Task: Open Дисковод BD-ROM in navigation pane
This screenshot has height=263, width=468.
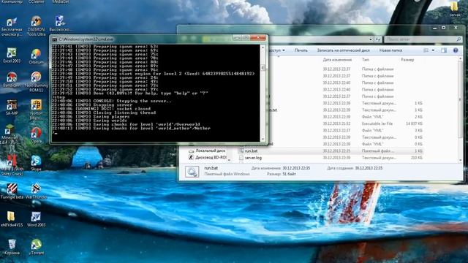Action: [x=208, y=158]
